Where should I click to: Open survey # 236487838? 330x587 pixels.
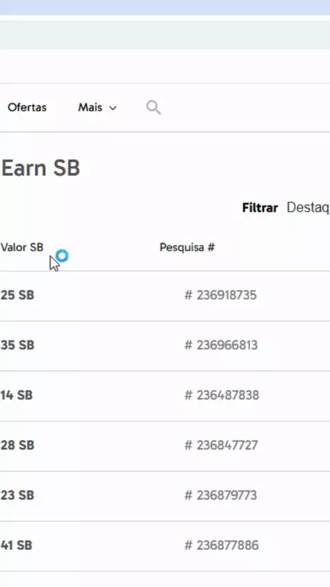(222, 395)
